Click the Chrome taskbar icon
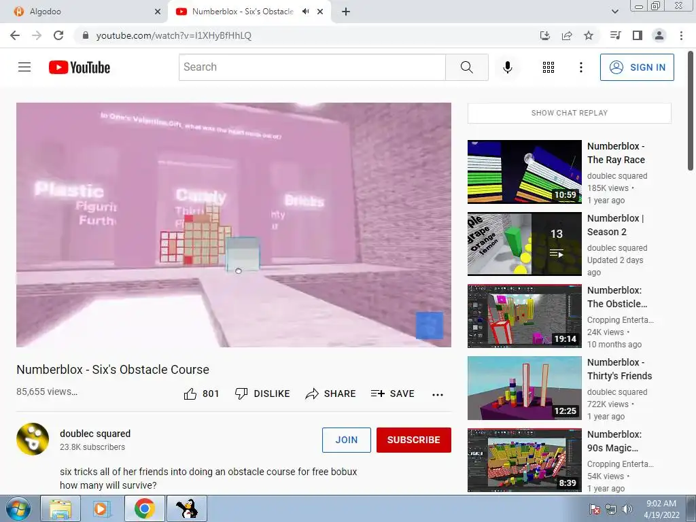696x522 pixels. click(144, 508)
